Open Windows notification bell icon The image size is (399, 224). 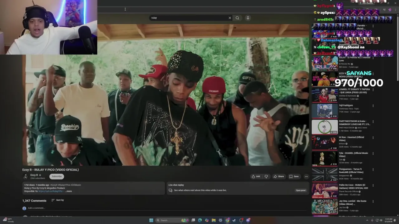coord(395,220)
